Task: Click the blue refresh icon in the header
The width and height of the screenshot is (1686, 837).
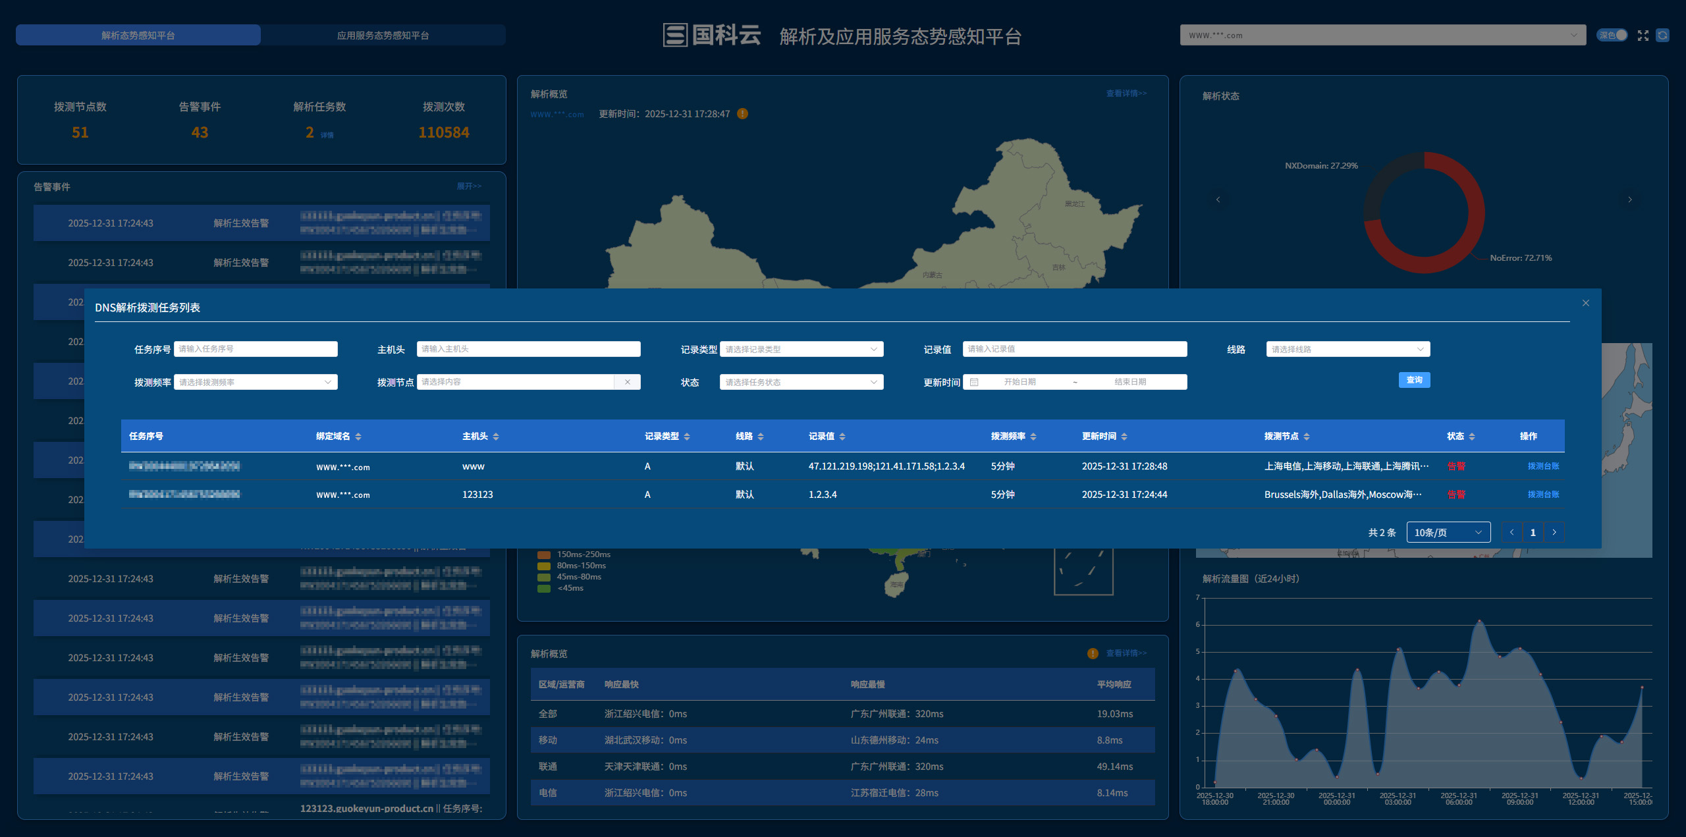Action: coord(1664,35)
